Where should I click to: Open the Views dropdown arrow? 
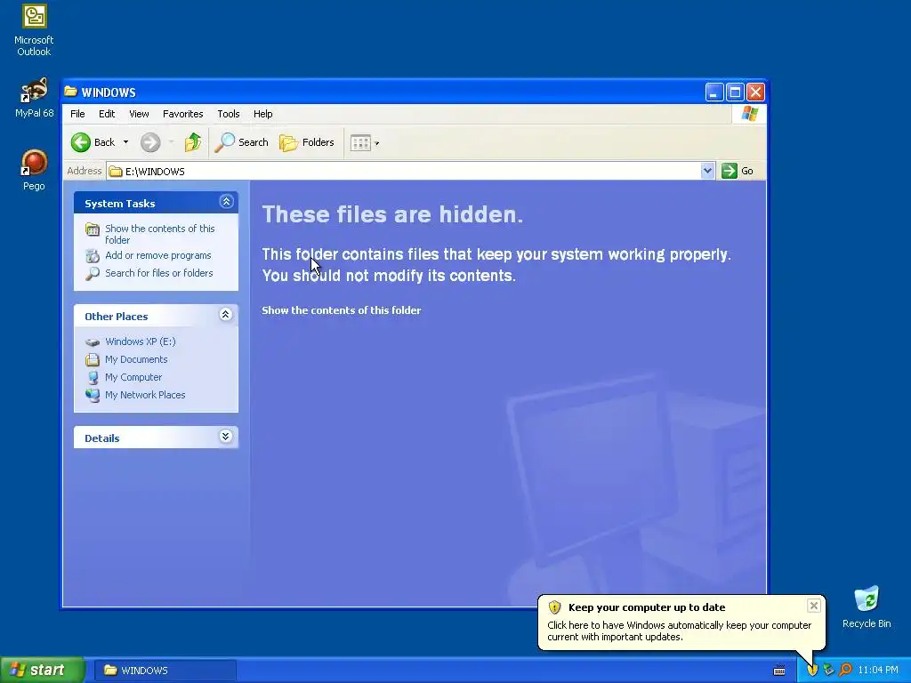click(377, 143)
